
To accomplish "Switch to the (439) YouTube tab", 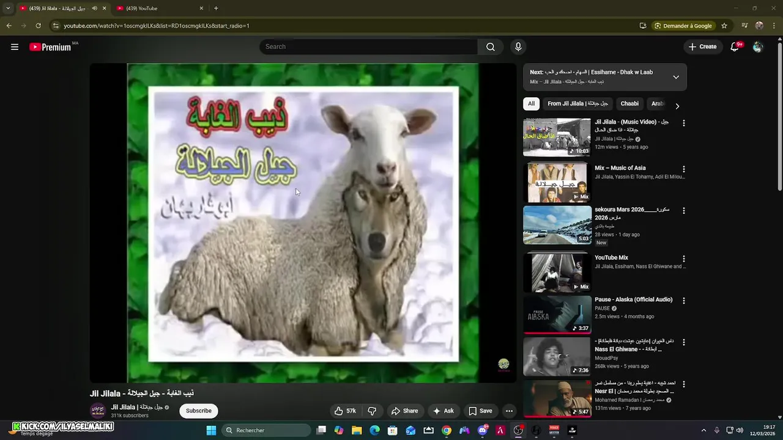I will click(160, 8).
